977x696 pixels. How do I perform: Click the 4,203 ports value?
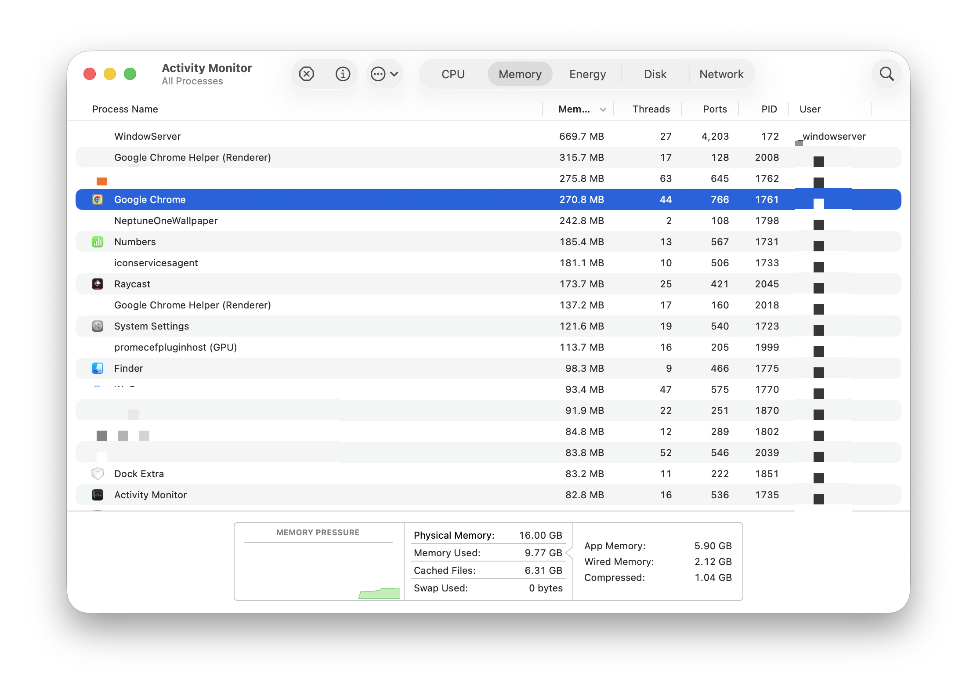pyautogui.click(x=715, y=136)
